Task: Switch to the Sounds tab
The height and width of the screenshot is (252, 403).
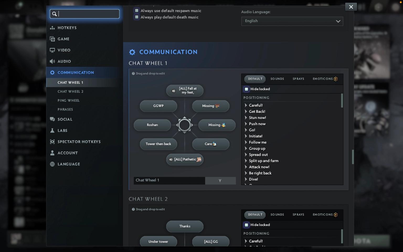Action: pyautogui.click(x=277, y=79)
